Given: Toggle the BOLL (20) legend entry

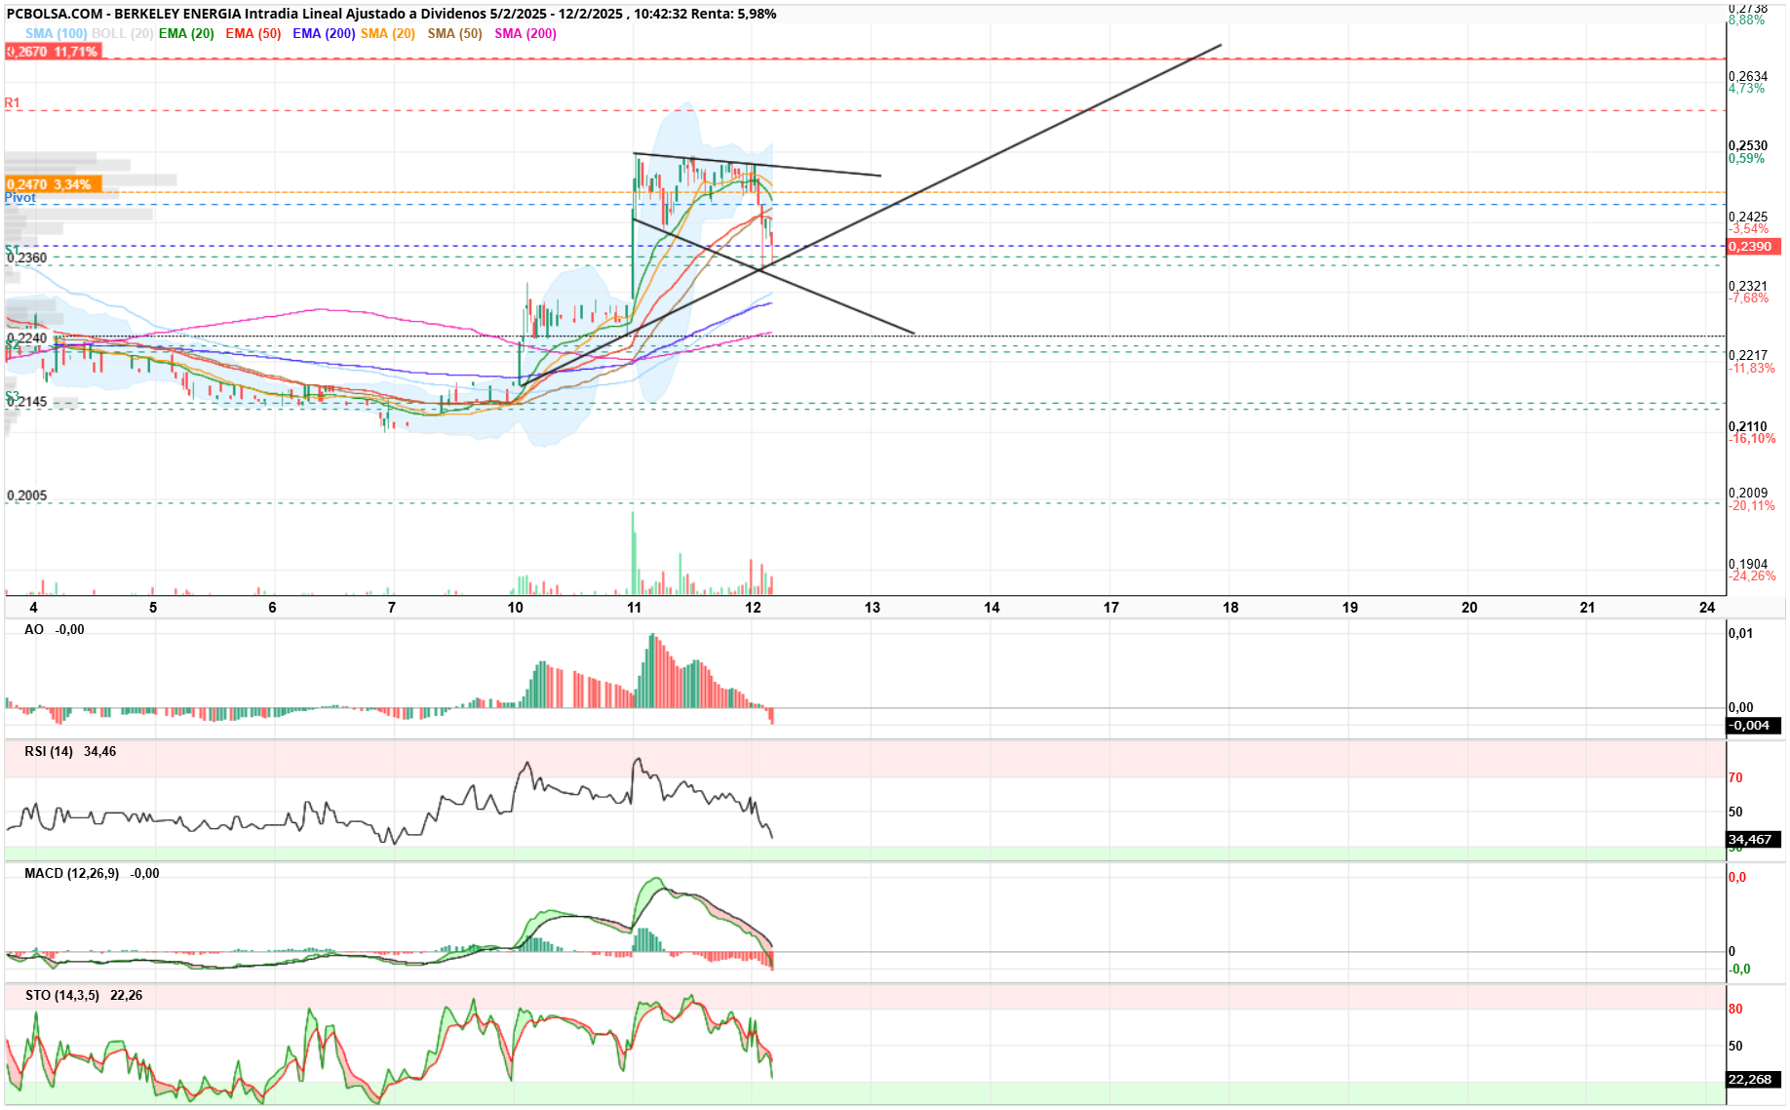Looking at the screenshot, I should pyautogui.click(x=122, y=33).
